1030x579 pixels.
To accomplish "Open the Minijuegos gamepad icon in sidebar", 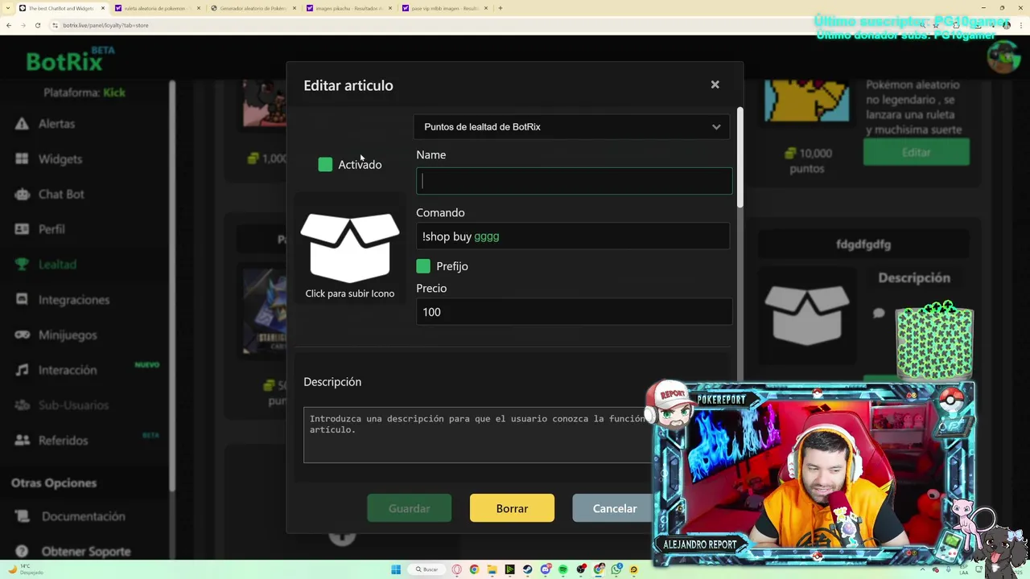I will coord(22,335).
